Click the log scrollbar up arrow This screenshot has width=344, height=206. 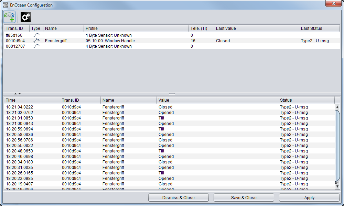click(x=337, y=107)
